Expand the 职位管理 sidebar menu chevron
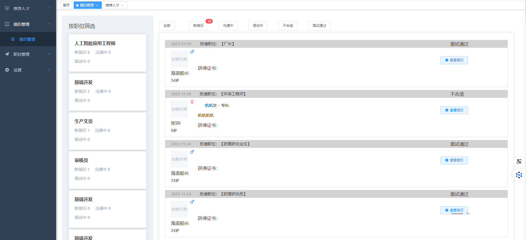This screenshot has height=240, width=526. (x=49, y=54)
